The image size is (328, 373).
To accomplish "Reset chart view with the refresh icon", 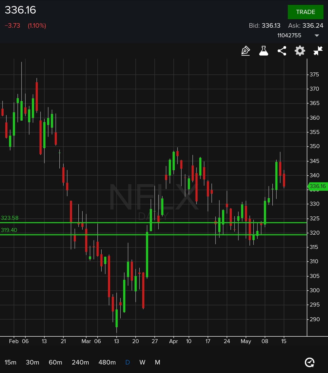I will [x=310, y=362].
